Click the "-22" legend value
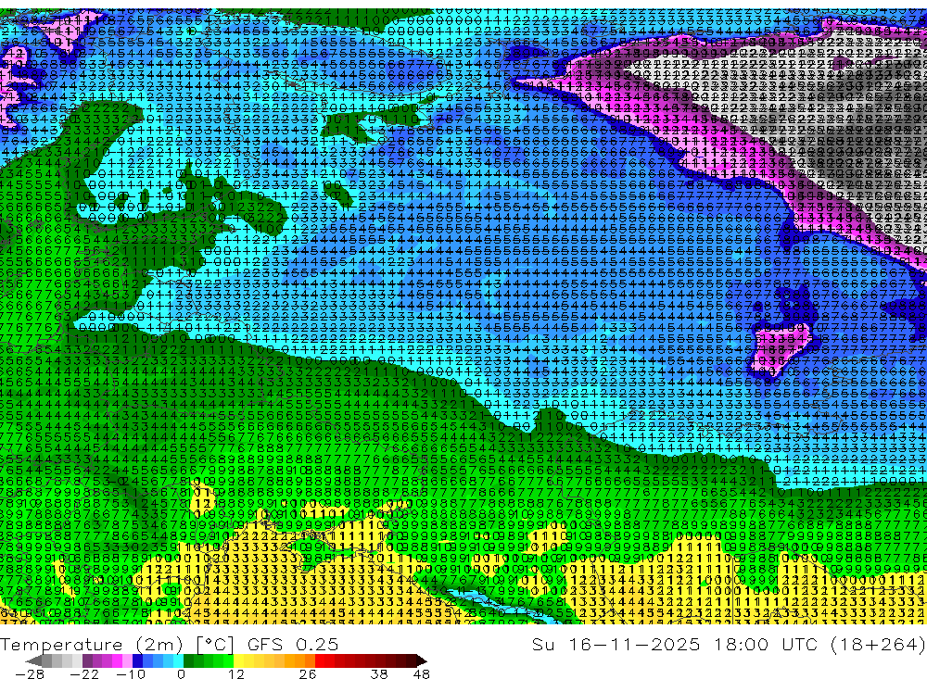This screenshot has height=679, width=927. click(x=84, y=673)
